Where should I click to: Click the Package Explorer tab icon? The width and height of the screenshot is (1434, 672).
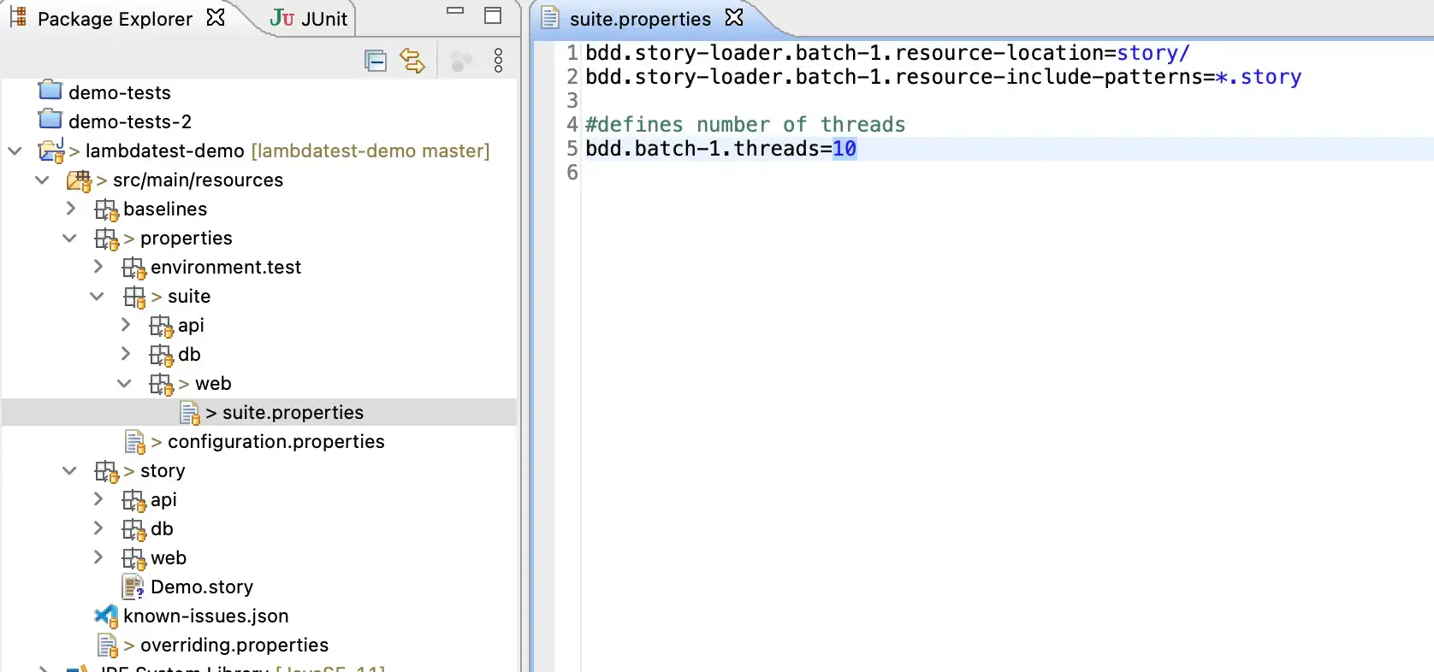19,17
